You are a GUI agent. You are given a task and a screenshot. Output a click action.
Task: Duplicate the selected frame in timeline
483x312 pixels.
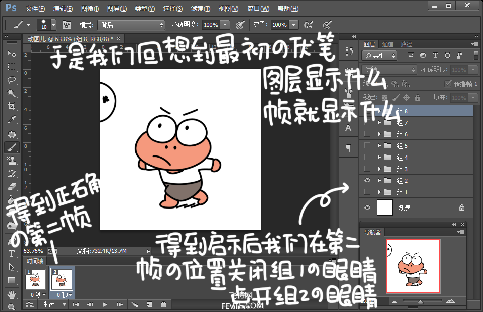[149, 304]
